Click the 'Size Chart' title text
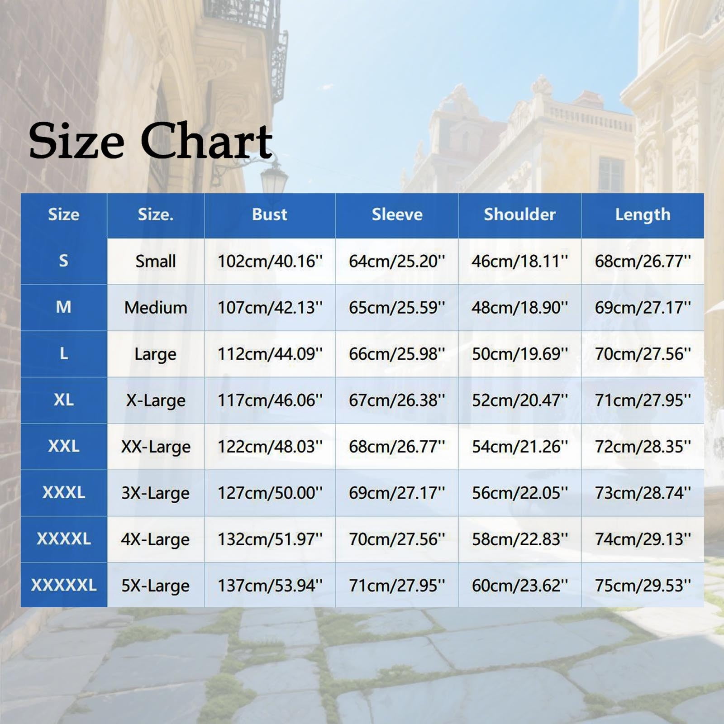Image resolution: width=724 pixels, height=724 pixels. point(151,141)
